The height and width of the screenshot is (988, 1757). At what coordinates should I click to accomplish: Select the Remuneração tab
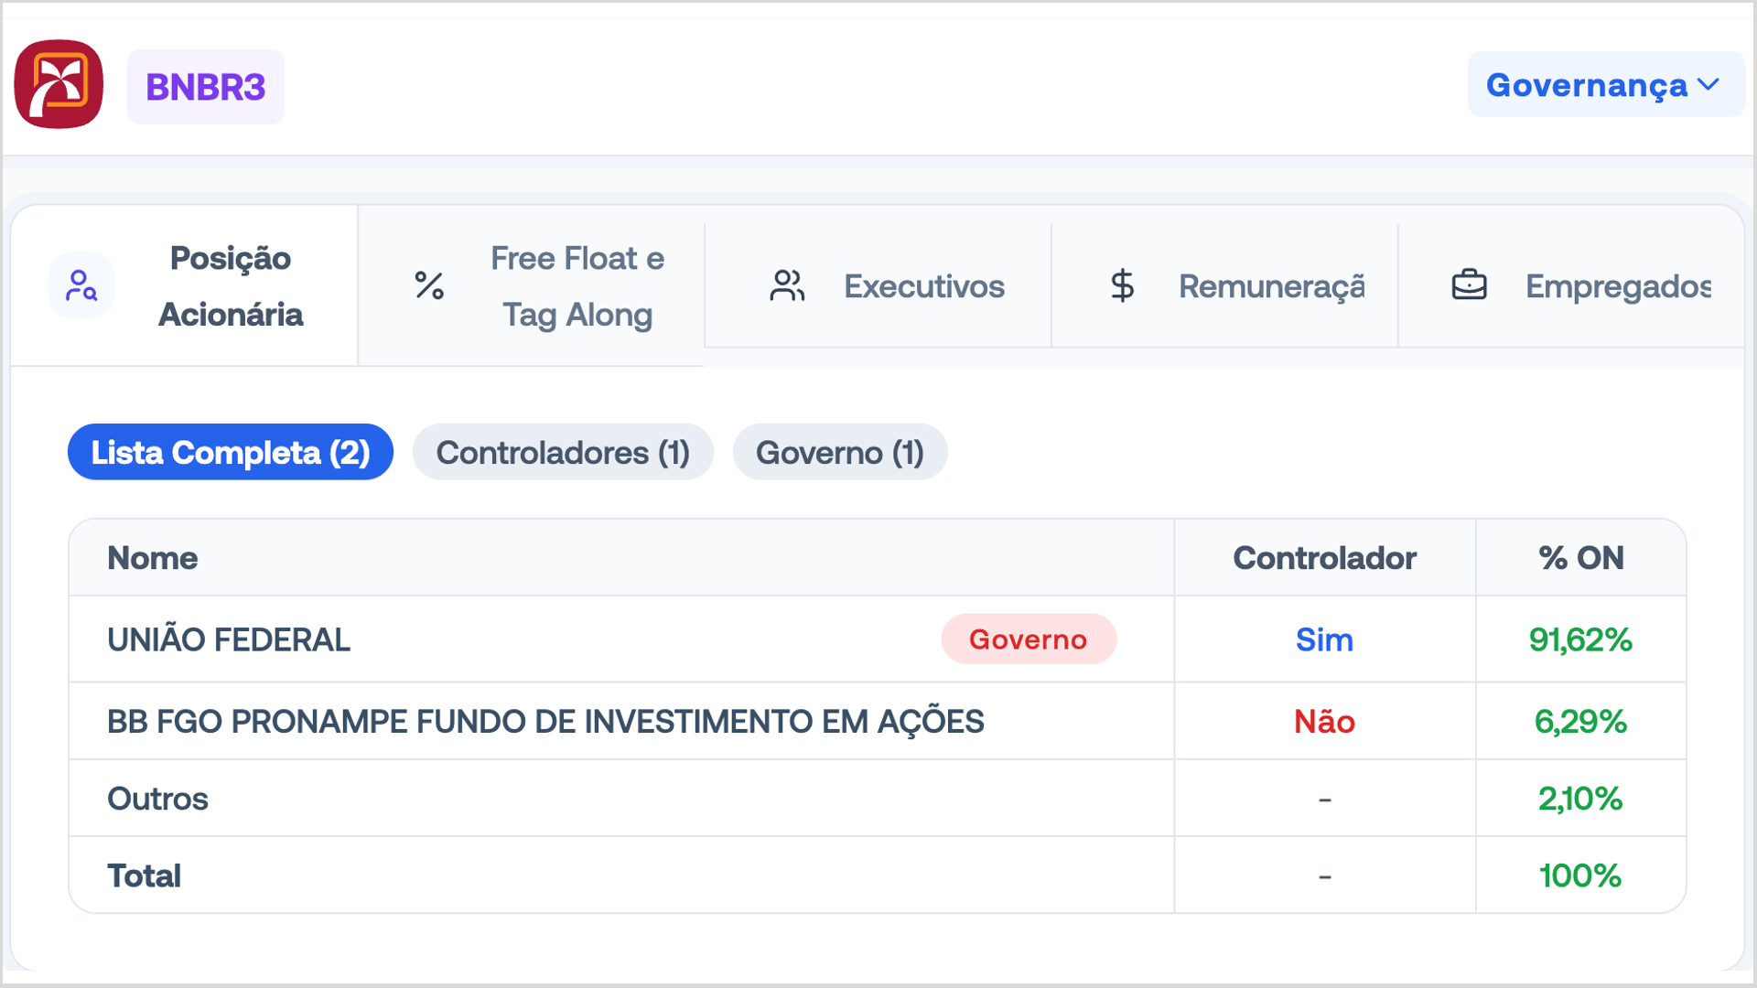click(x=1225, y=285)
